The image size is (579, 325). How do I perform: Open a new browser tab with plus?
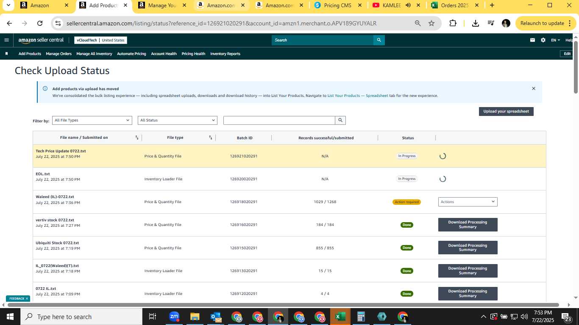pyautogui.click(x=492, y=6)
